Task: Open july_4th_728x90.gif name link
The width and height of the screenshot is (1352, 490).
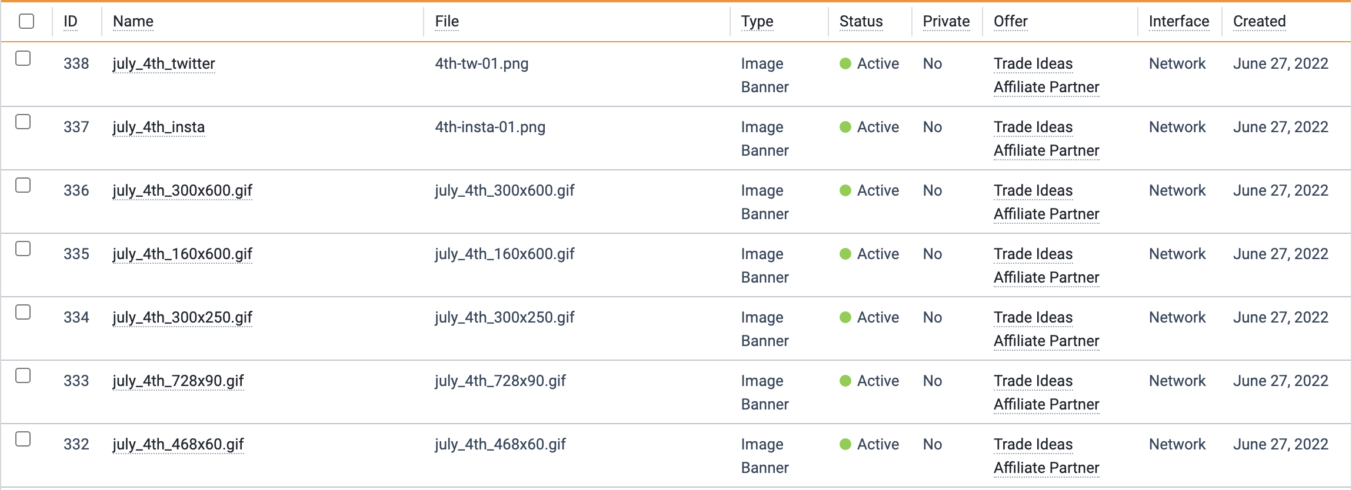Action: tap(178, 381)
